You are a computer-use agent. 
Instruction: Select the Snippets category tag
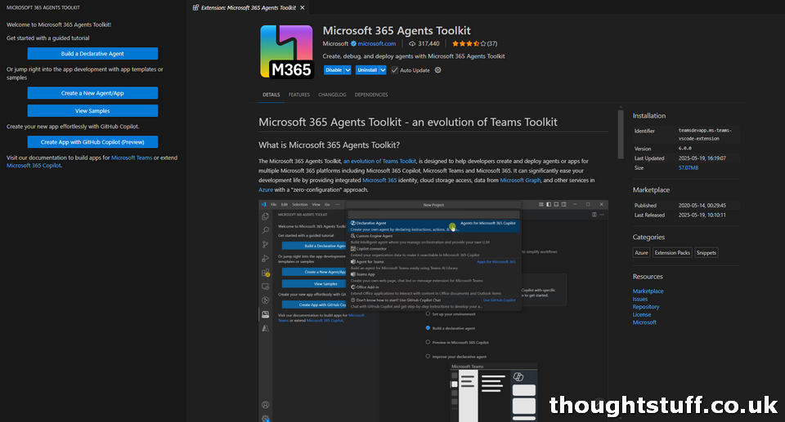[x=706, y=252]
